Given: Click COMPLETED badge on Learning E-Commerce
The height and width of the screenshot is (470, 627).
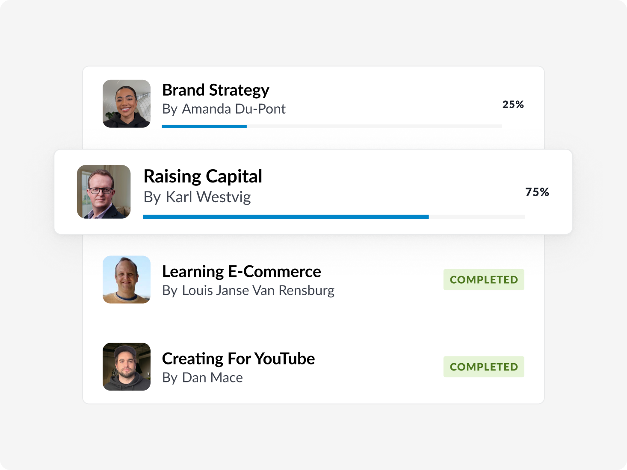Looking at the screenshot, I should click(484, 279).
